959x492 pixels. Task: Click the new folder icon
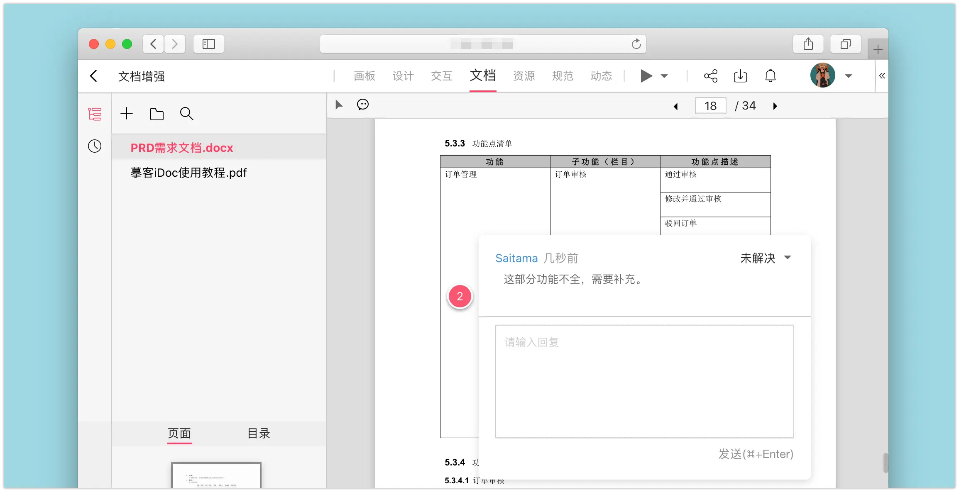(x=157, y=114)
